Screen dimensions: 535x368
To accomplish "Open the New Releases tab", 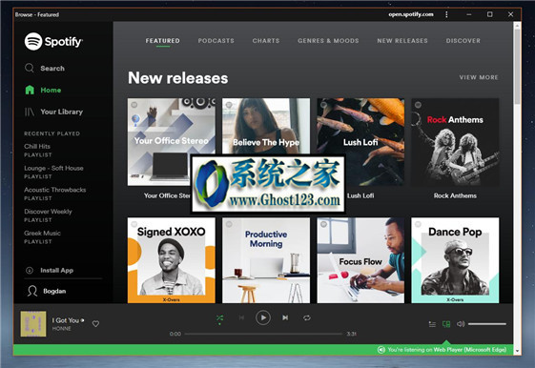I will pyautogui.click(x=402, y=41).
